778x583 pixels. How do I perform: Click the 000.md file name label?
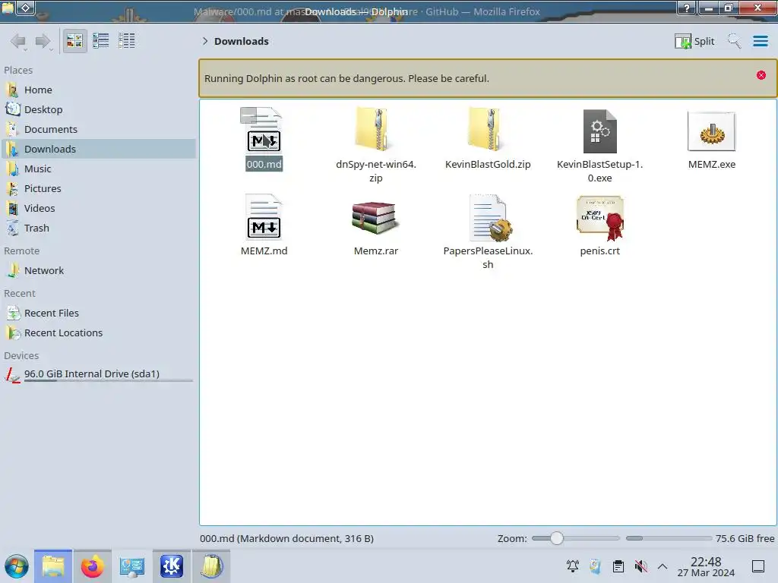pyautogui.click(x=264, y=164)
